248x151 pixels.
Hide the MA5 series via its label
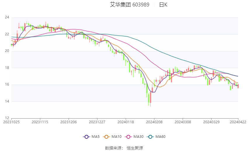tap(95, 137)
